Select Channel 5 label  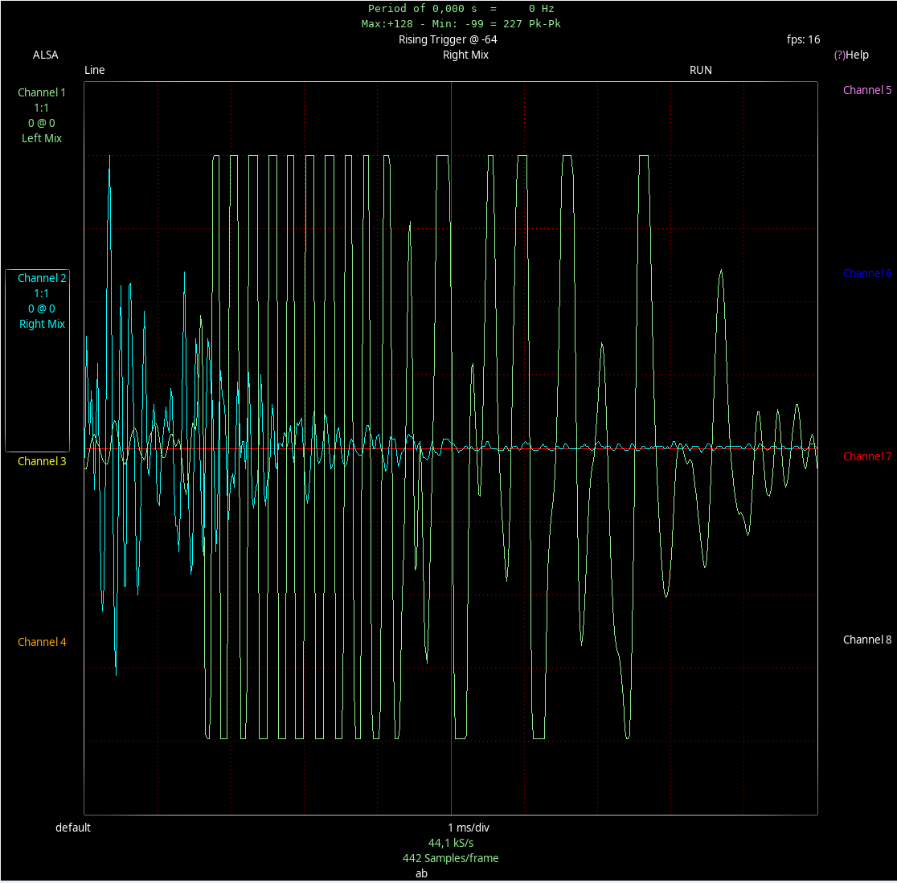(x=867, y=90)
